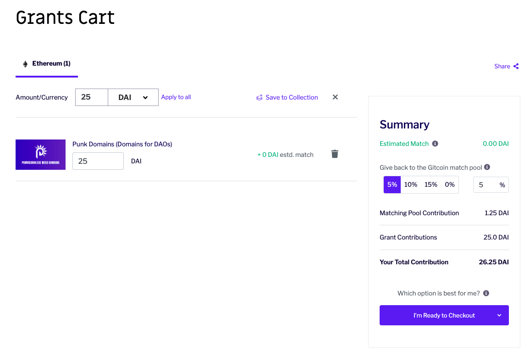
Task: Click the 'Which option is best' info icon
Action: pos(486,293)
